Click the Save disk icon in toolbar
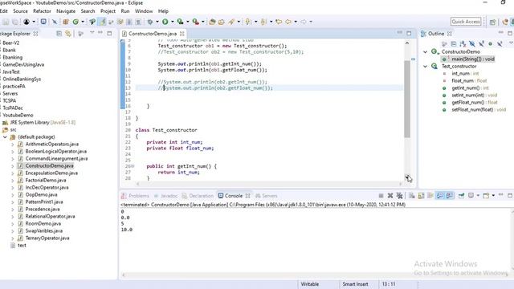 (6, 22)
